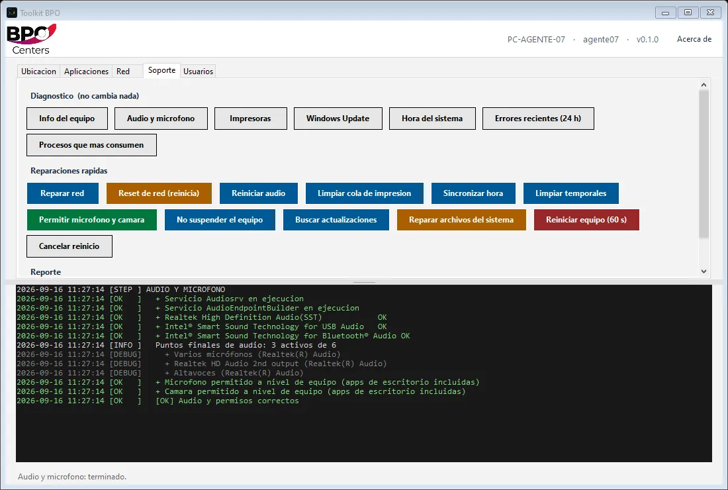Click the Toolkit BPO title bar icon
728x490 pixels.
(12, 13)
